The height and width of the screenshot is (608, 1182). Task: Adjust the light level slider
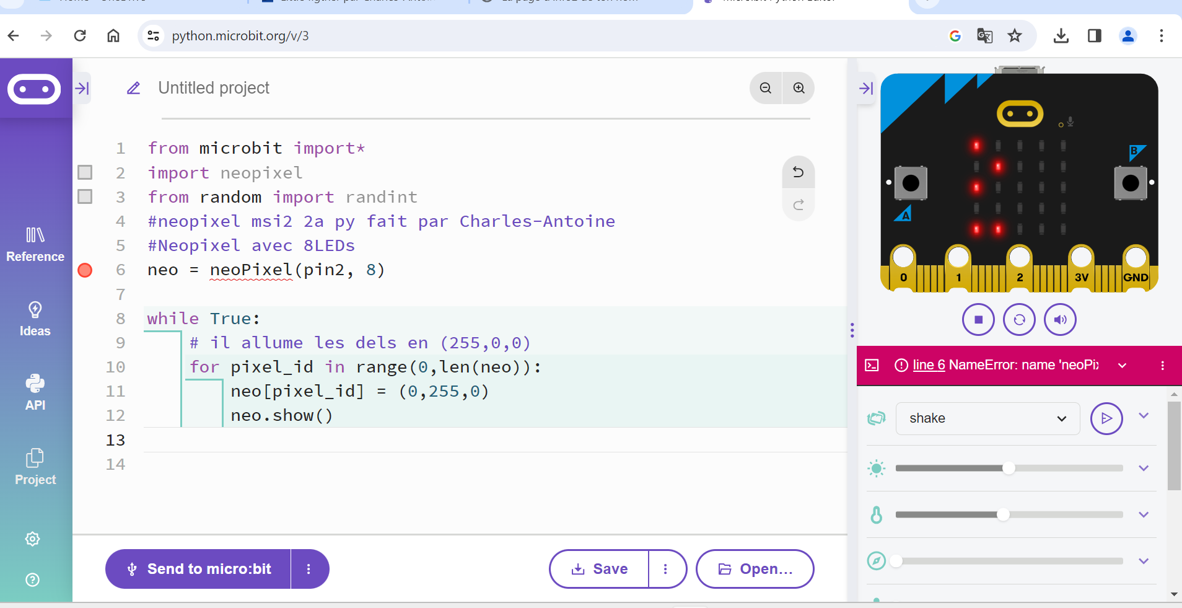coord(1009,468)
